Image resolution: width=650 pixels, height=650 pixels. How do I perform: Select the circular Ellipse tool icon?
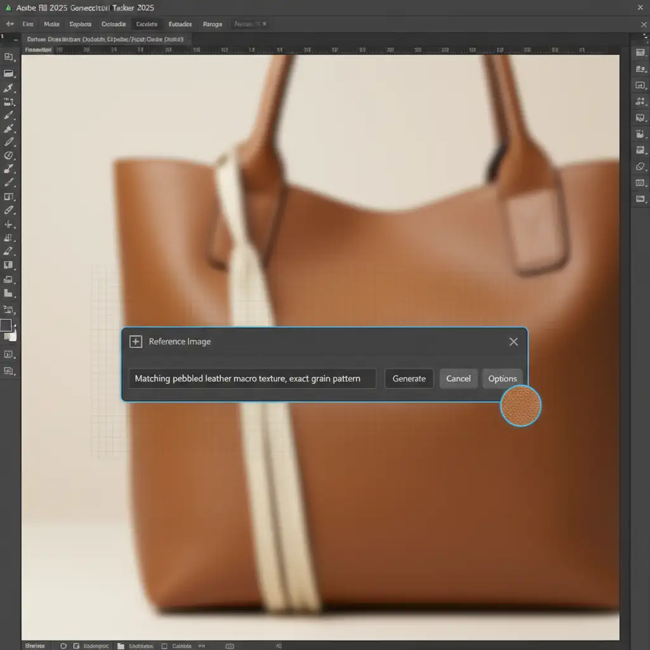(x=9, y=156)
